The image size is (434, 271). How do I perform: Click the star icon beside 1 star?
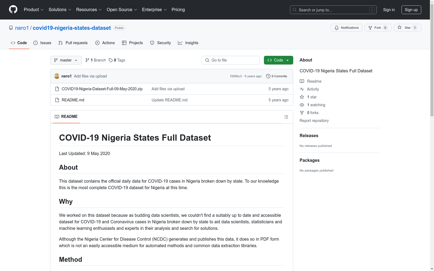click(302, 97)
